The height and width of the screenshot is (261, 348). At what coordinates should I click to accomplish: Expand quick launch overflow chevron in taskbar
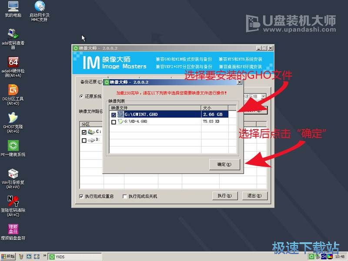point(45,255)
